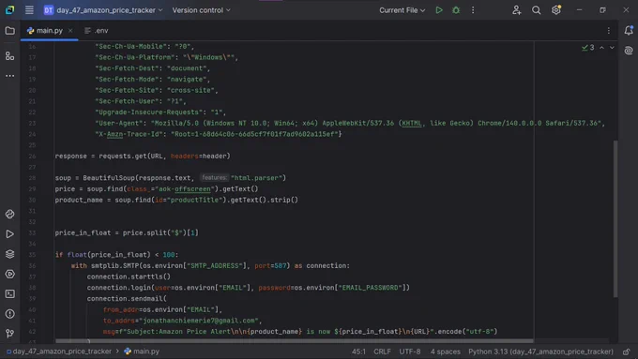Place cursor on response = requests.get line
Screen dimensions: 638x359
point(143,157)
